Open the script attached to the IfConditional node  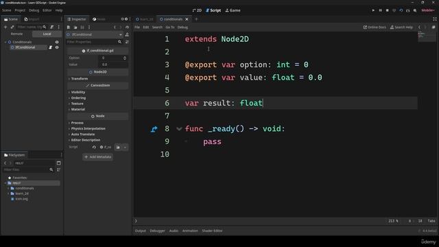(50, 47)
